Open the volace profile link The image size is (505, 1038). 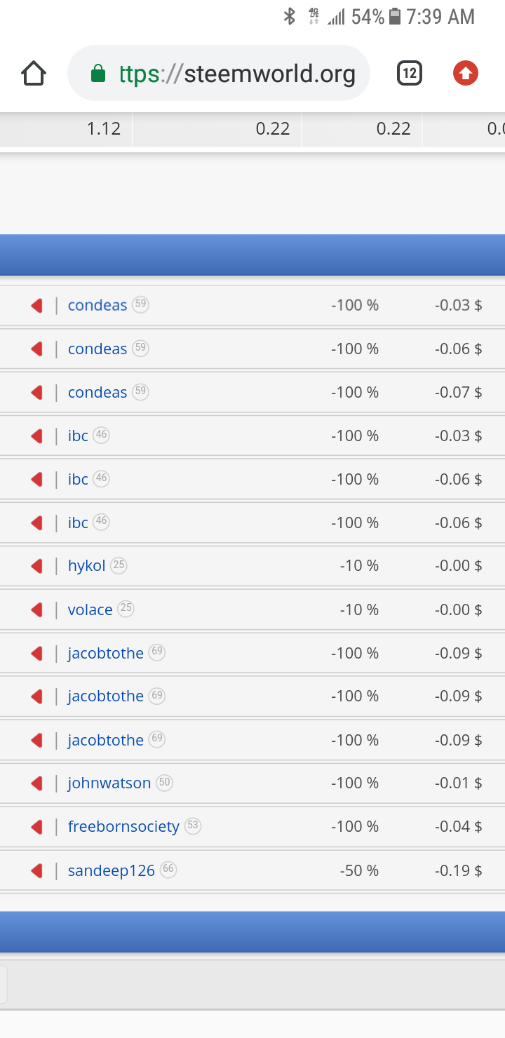click(90, 609)
